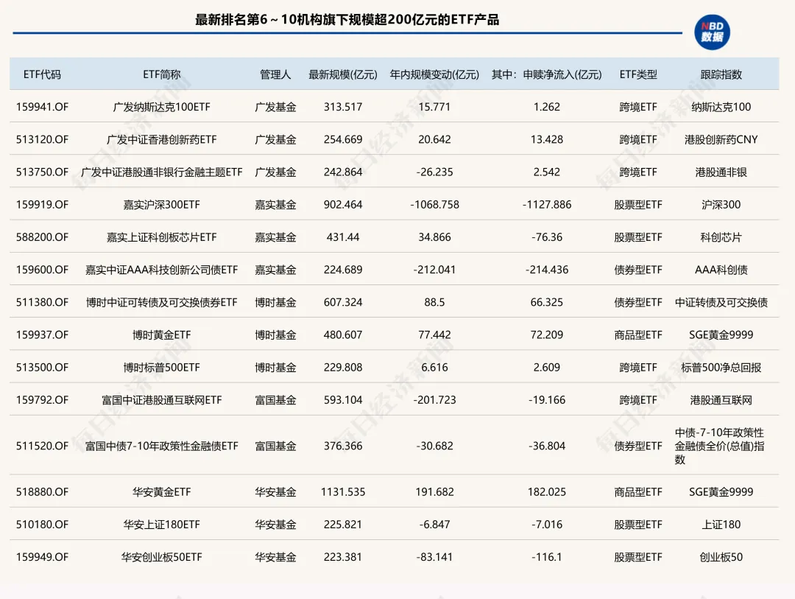
Task: Click index cell 纳斯达克100
Action: [x=721, y=107]
